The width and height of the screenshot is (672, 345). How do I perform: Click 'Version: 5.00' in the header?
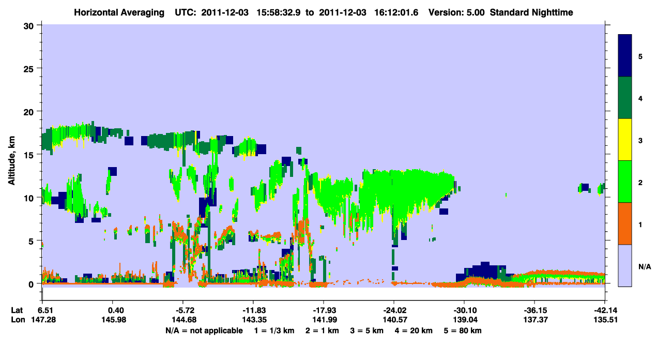(x=456, y=12)
